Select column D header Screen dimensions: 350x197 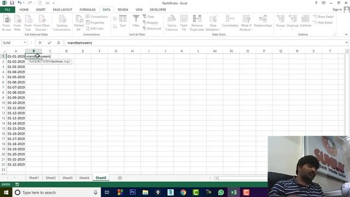click(x=66, y=51)
